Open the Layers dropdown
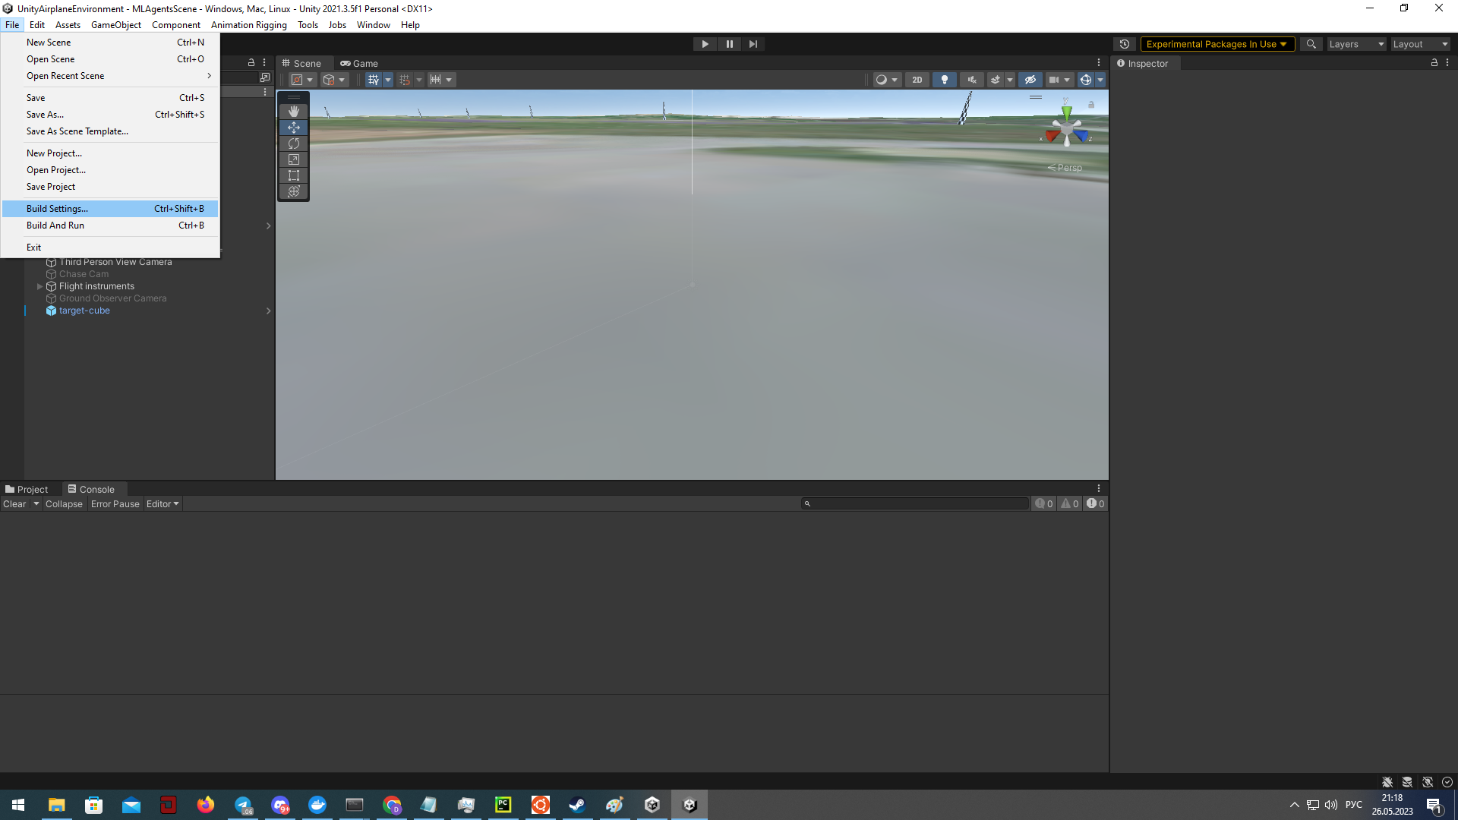This screenshot has height=820, width=1458. click(x=1356, y=44)
